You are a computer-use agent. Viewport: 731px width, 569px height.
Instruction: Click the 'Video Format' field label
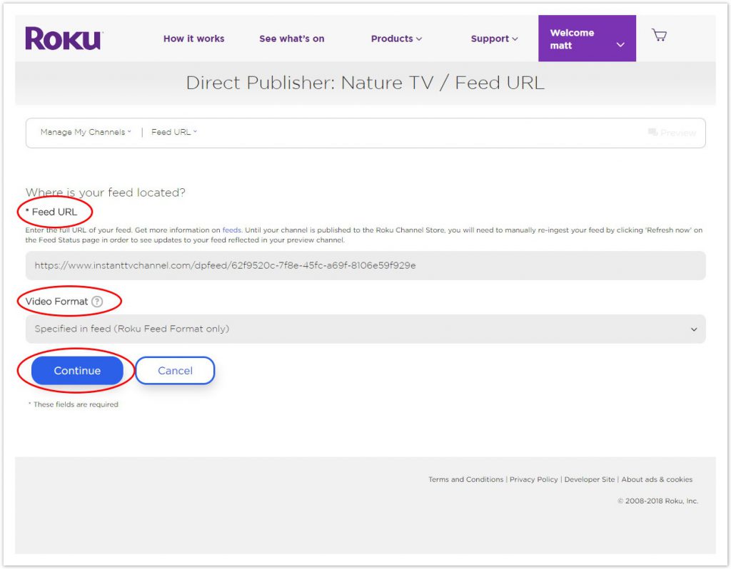pyautogui.click(x=56, y=302)
